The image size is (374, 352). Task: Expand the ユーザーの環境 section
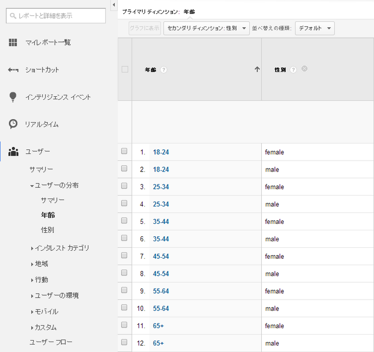point(32,296)
